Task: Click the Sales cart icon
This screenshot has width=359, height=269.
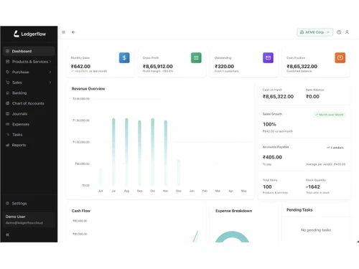Action: [7, 82]
